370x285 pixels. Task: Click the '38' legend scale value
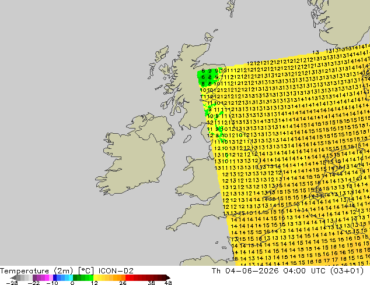click(152, 283)
